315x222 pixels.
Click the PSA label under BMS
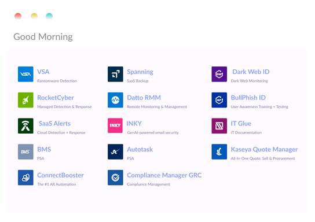[x=41, y=158]
